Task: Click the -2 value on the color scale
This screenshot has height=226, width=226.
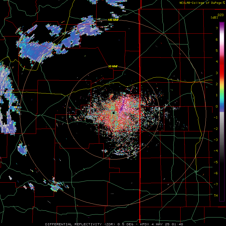Action: click(216, 129)
